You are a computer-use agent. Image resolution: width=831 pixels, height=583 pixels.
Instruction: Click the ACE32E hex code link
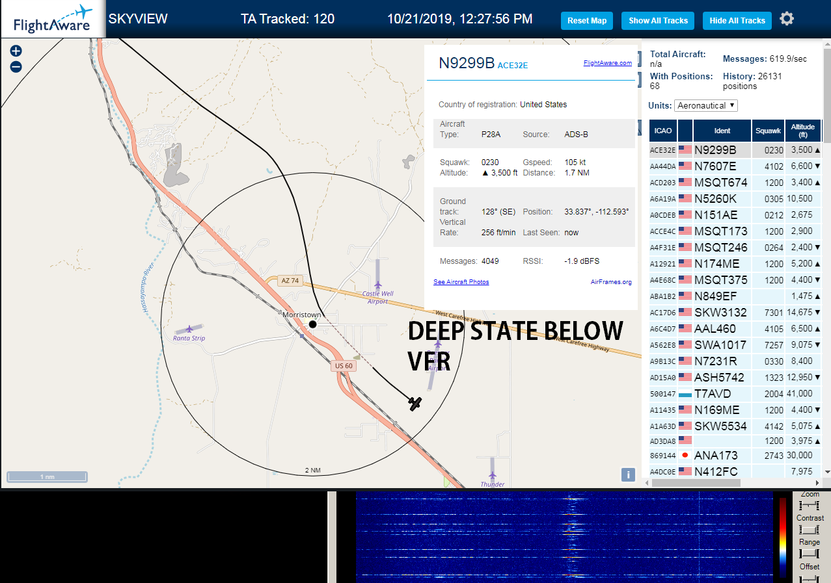513,66
